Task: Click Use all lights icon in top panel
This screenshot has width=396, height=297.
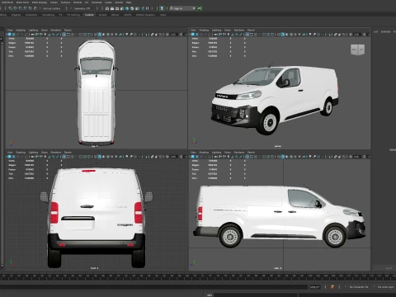Action: tap(115, 35)
